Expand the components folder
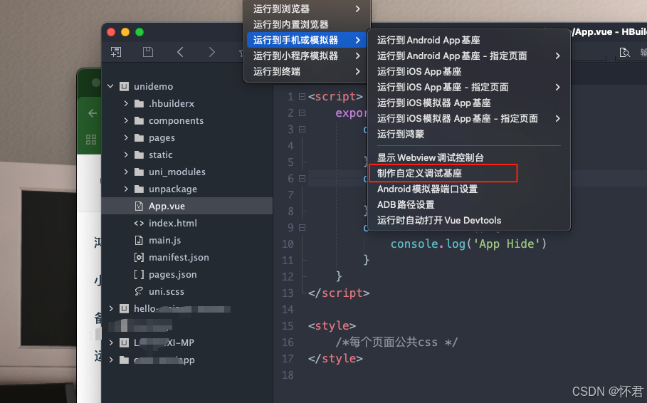 (x=126, y=120)
